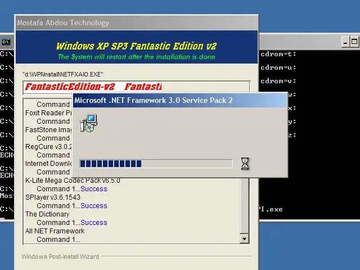
Task: Select the Foxit Reader row
Action: (48, 113)
